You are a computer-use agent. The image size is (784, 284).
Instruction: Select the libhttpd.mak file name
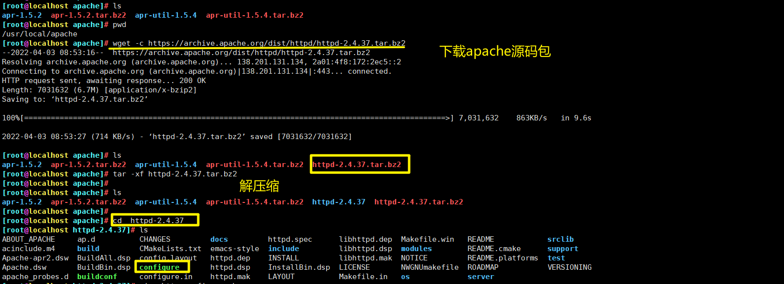click(366, 258)
